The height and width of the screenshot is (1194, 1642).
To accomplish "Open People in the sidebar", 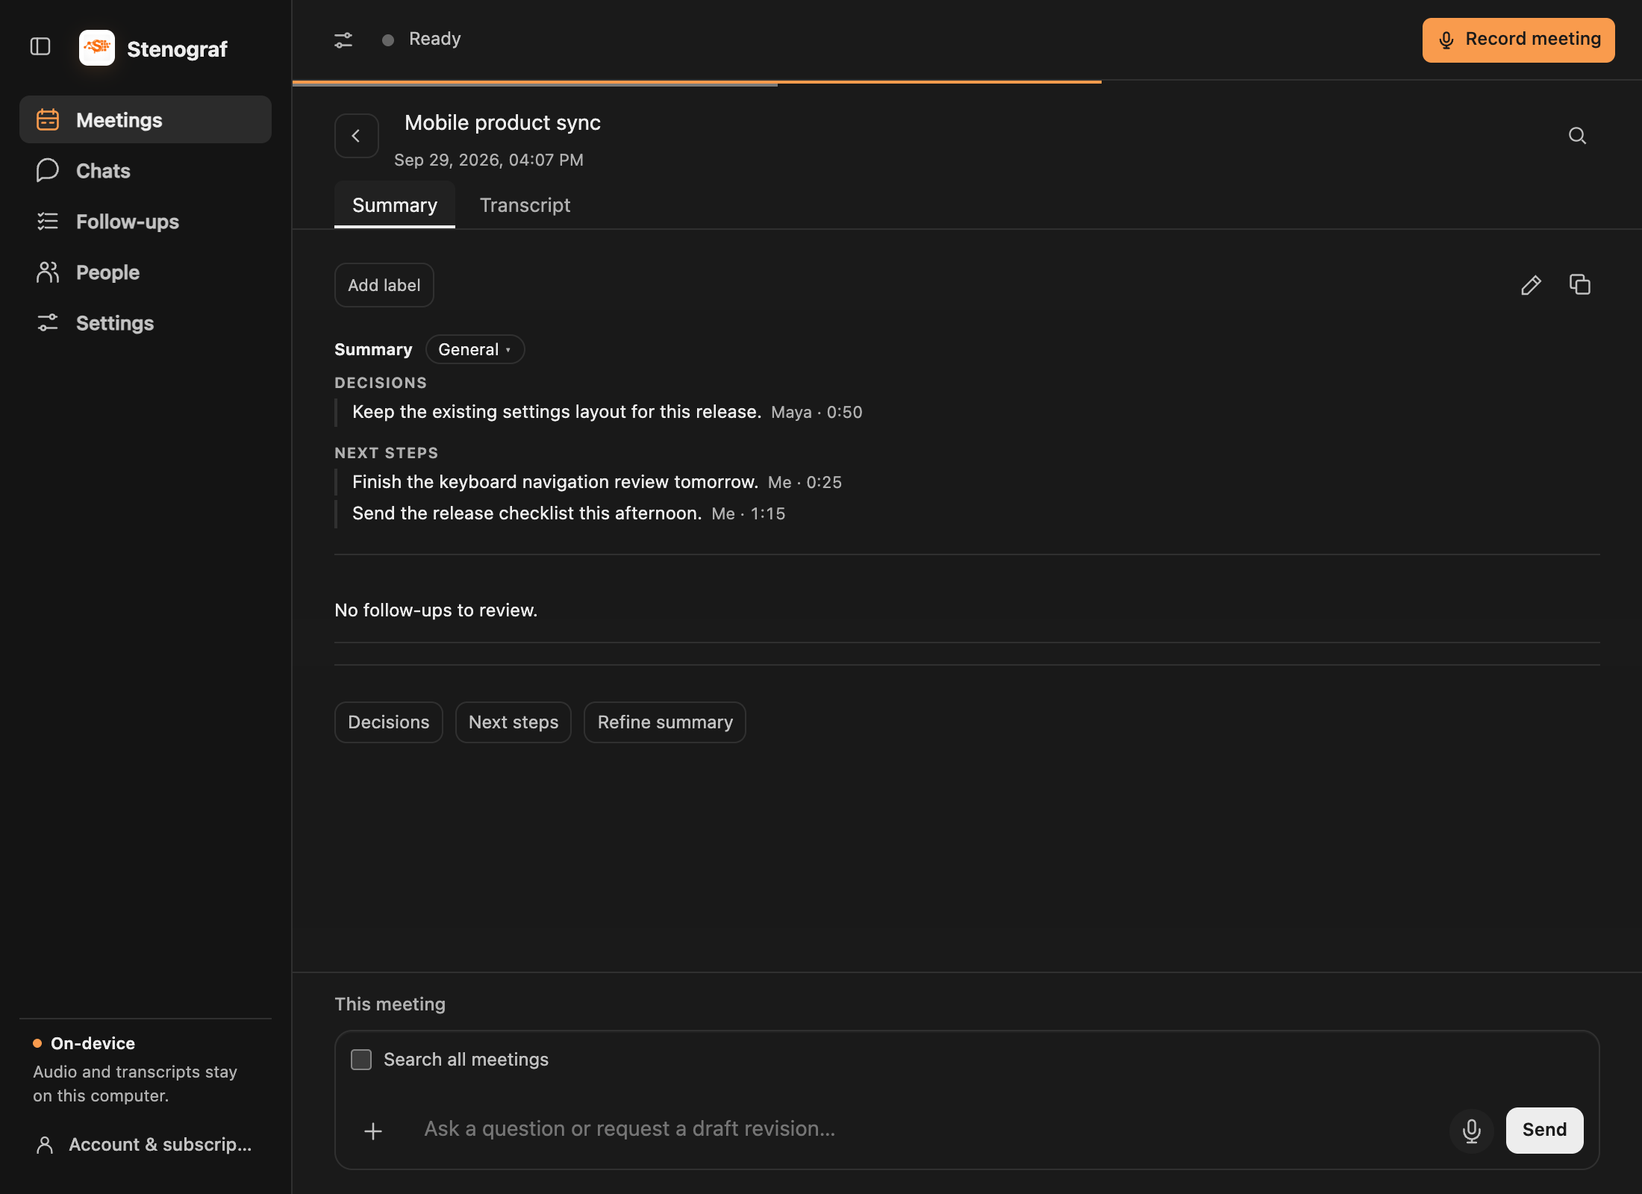I will [146, 272].
